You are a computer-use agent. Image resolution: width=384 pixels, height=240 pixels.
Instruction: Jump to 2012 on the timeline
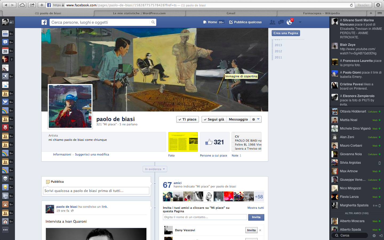click(x=278, y=51)
